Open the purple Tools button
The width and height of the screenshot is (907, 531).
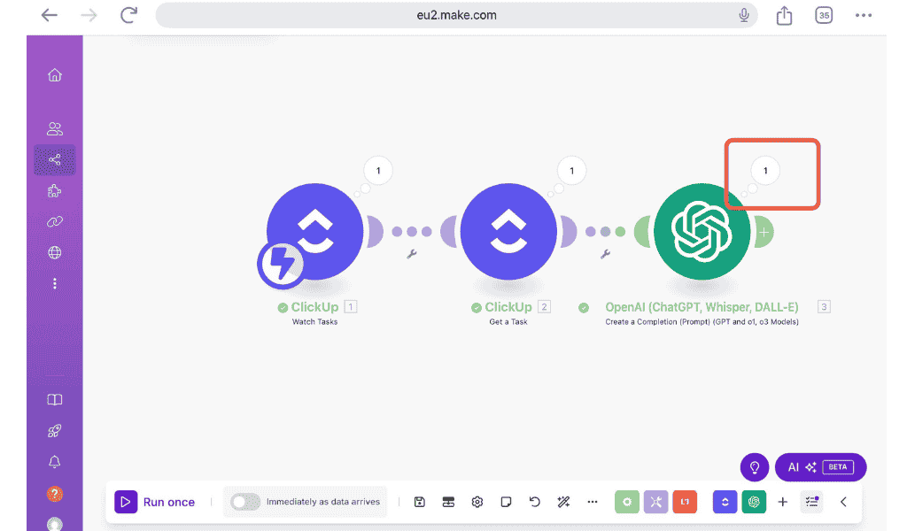(656, 502)
